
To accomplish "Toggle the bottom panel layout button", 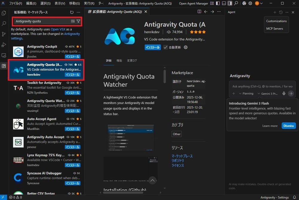I will coord(223,3).
